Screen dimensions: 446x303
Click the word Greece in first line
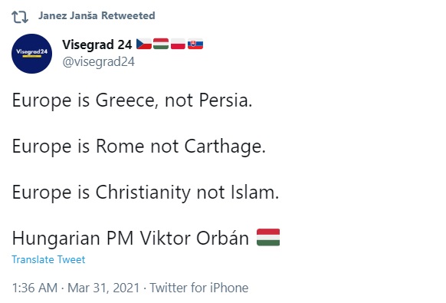pos(127,100)
